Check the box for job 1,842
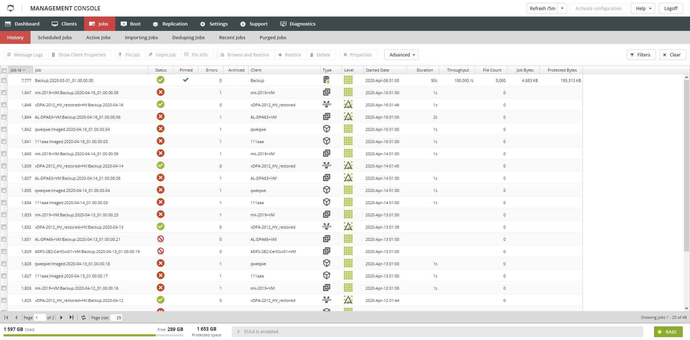Screen dimensions: 690x340 4,129
